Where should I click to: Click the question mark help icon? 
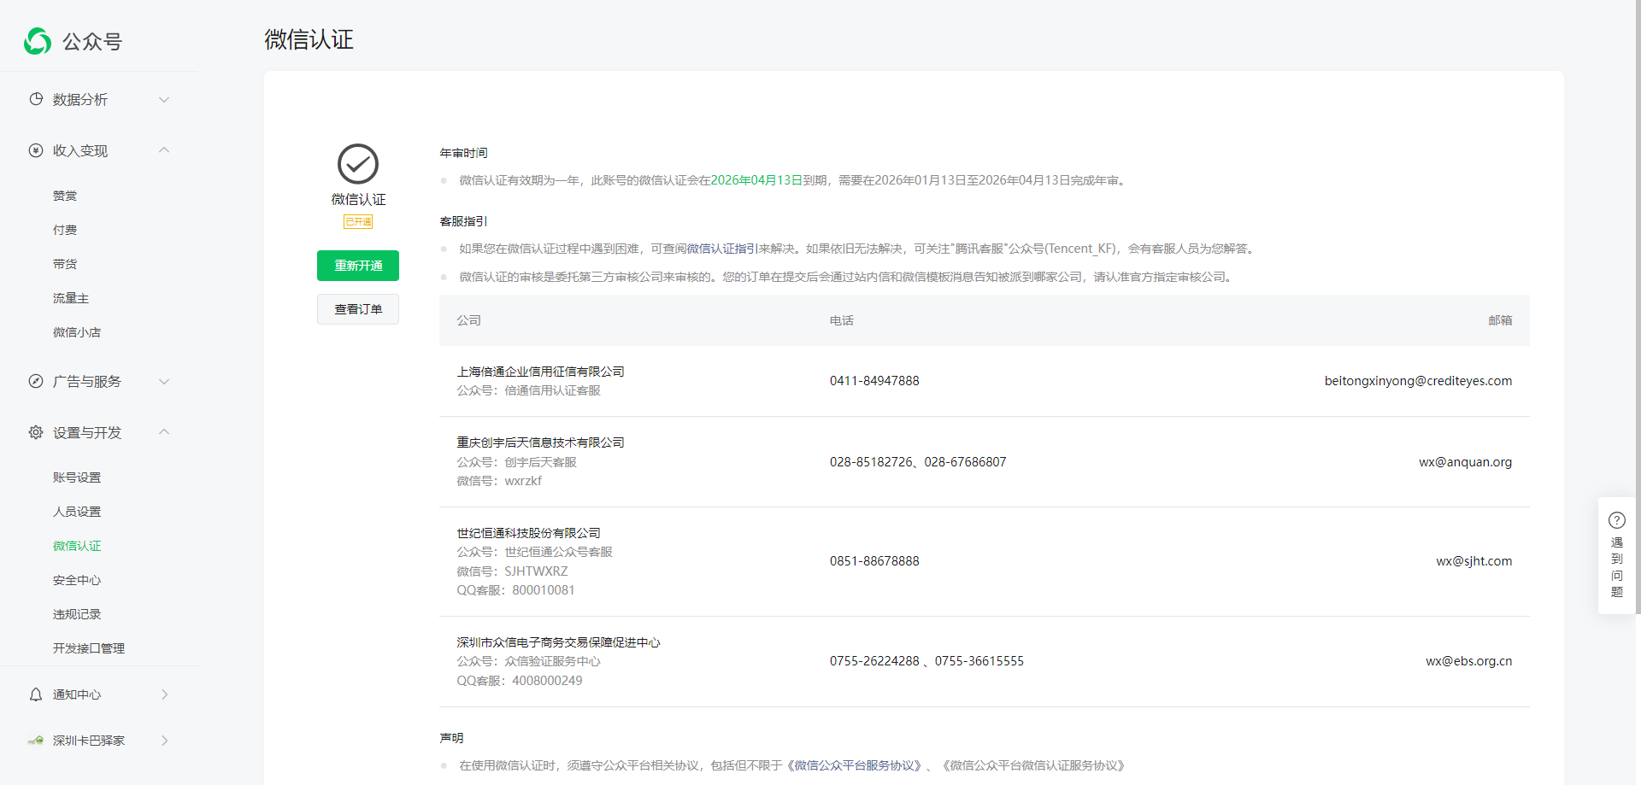click(1617, 520)
